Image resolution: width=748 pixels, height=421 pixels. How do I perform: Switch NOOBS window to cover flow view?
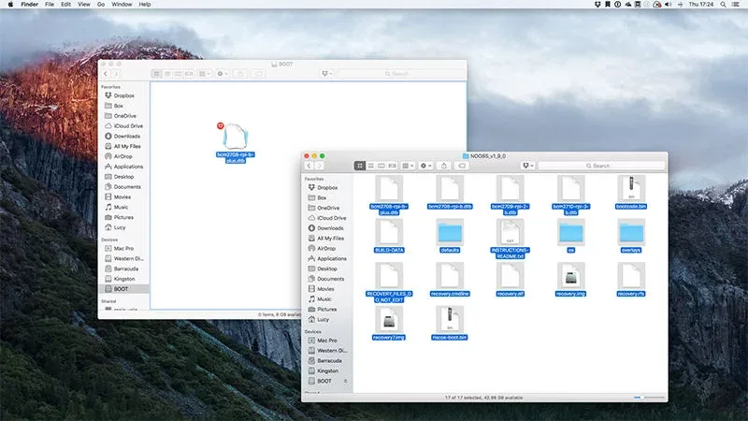392,166
